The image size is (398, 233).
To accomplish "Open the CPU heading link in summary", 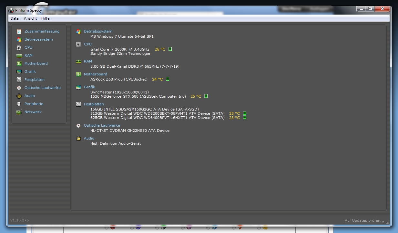I will (x=88, y=44).
